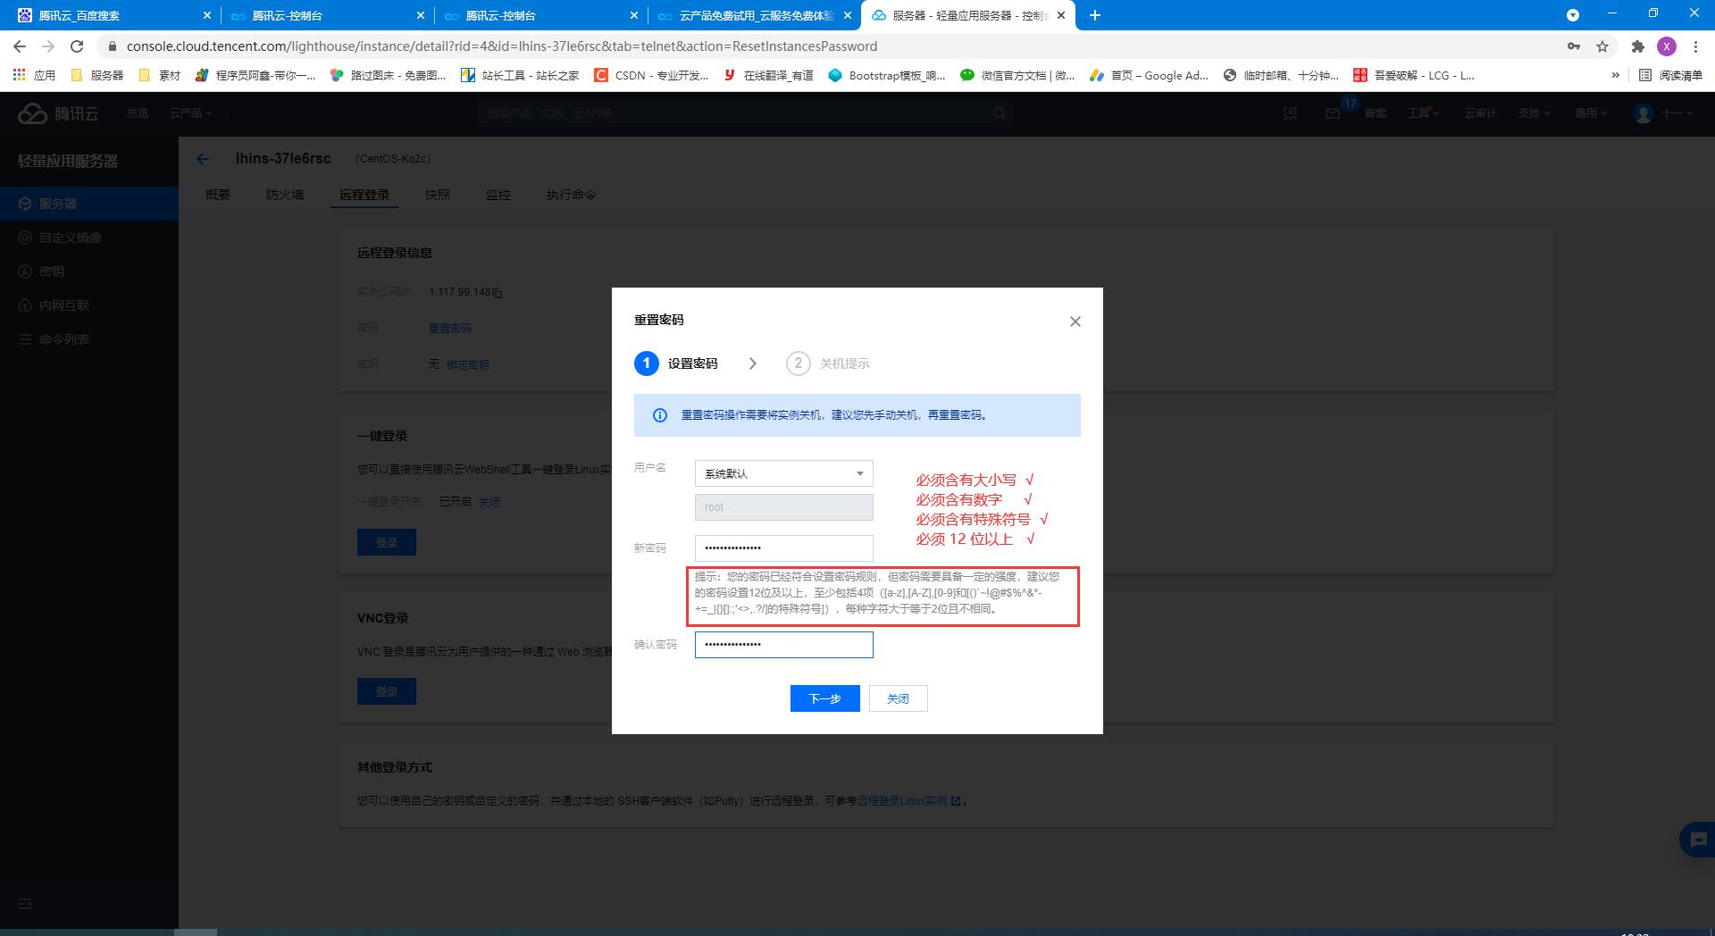
Task: Click 重置密码 link in background page
Action: click(x=450, y=329)
